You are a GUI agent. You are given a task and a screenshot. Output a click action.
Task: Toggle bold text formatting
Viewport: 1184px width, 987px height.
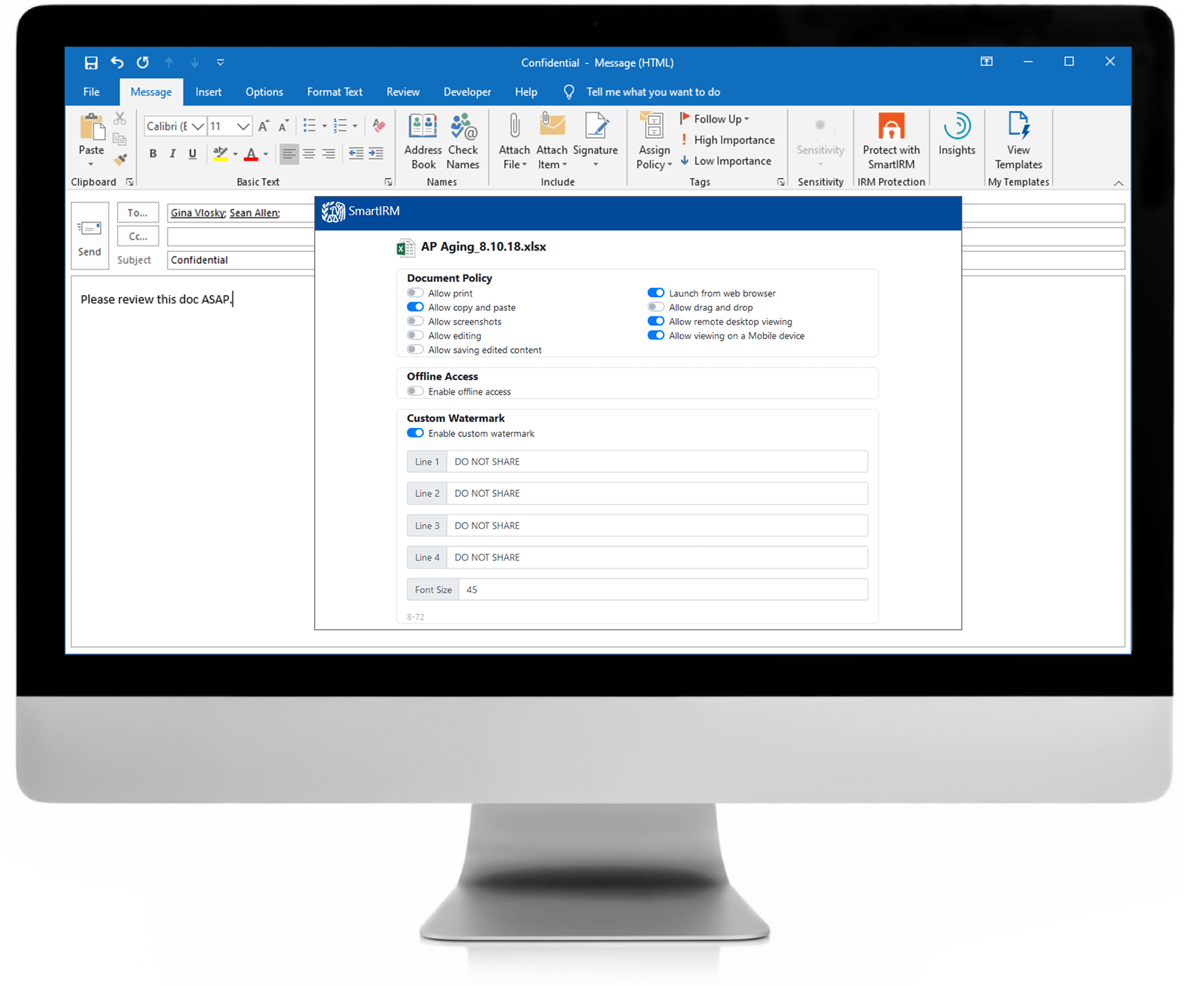tap(153, 154)
